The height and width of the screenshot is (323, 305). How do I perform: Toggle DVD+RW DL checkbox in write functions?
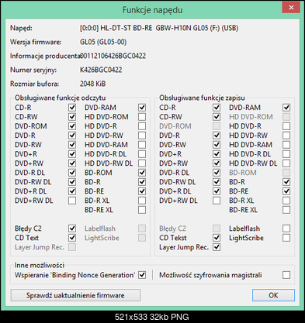[217, 201]
